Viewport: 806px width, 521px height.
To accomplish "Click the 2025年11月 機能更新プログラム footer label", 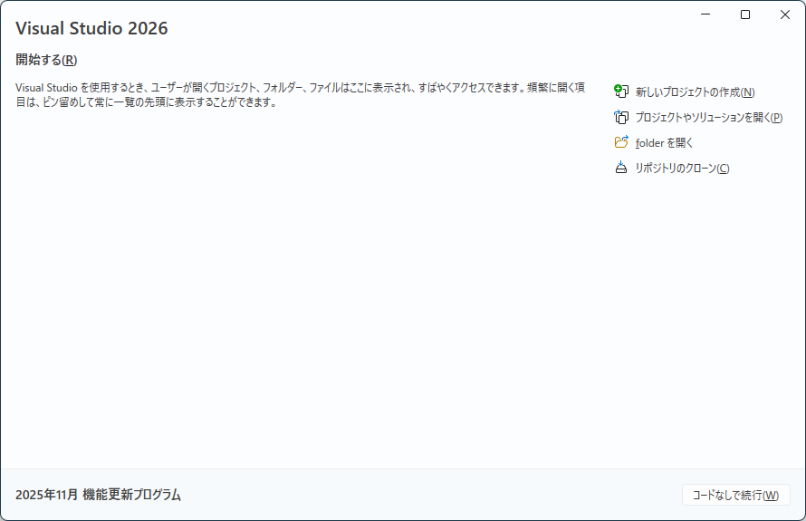I will click(98, 495).
